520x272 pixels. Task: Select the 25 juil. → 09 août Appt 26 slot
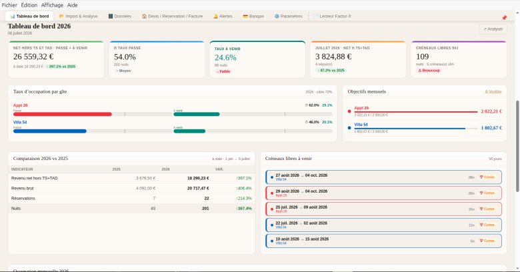(x=383, y=209)
